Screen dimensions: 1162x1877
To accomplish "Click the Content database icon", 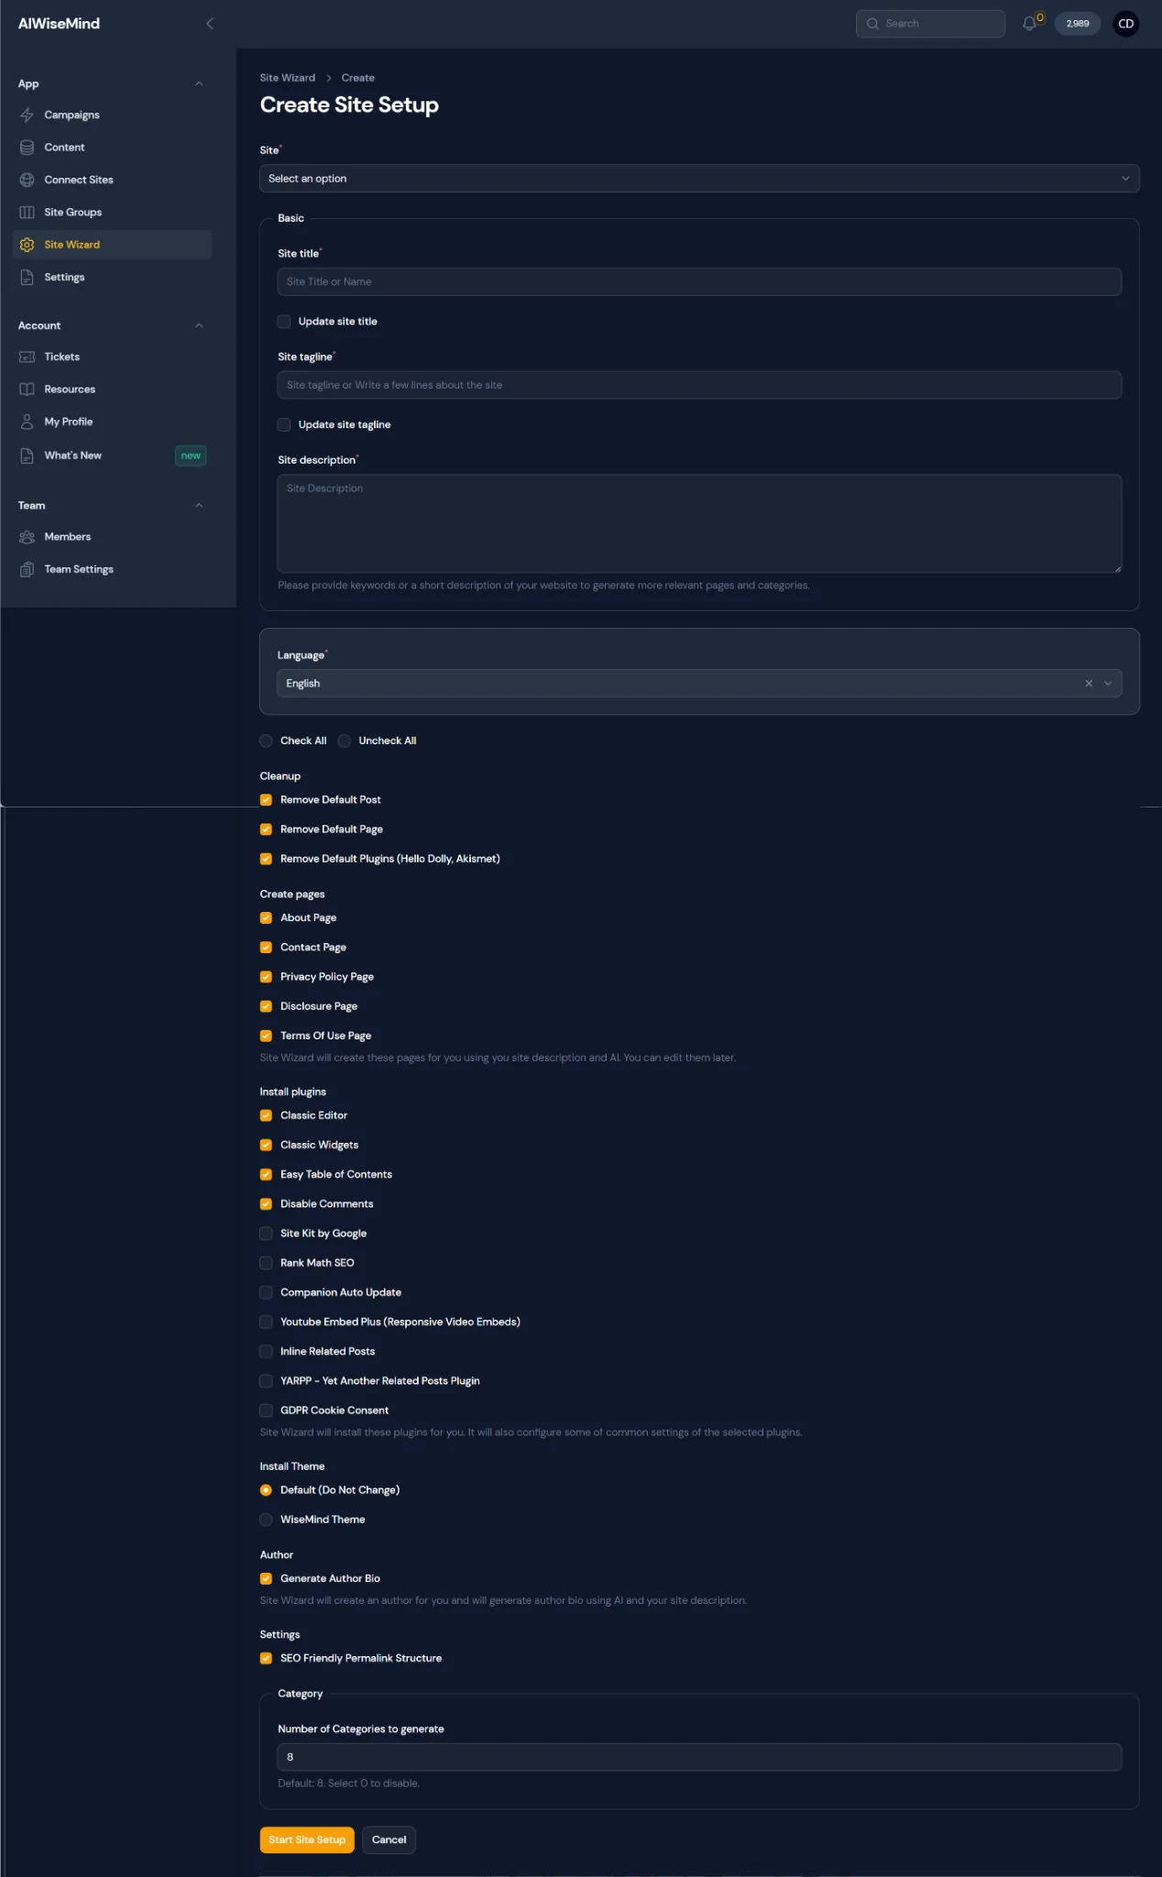I will pos(27,148).
